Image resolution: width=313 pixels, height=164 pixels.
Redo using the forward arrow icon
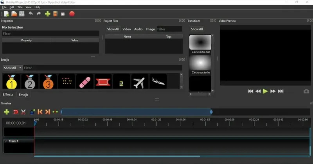click(39, 14)
